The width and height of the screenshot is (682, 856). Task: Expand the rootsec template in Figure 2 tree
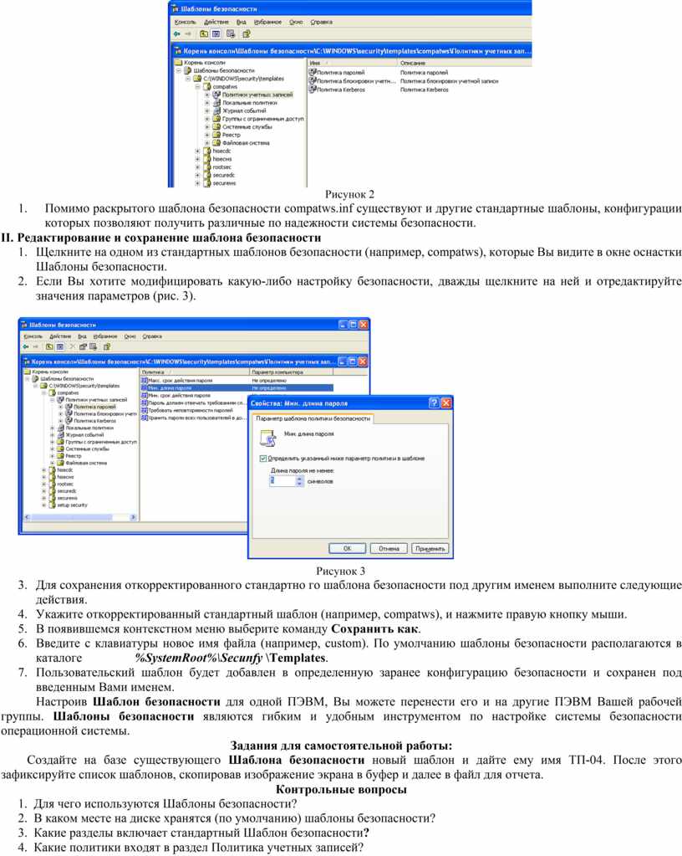pos(198,167)
